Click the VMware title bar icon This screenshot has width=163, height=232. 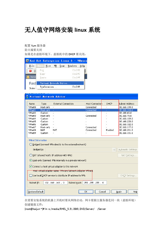coord(27,61)
